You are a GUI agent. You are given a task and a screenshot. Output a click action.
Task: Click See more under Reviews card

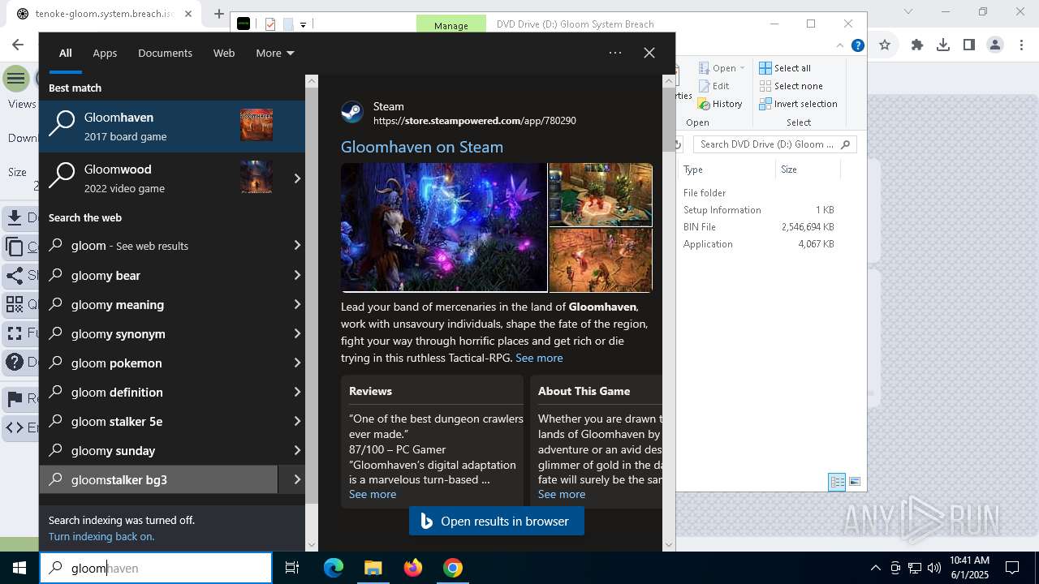pyautogui.click(x=373, y=494)
